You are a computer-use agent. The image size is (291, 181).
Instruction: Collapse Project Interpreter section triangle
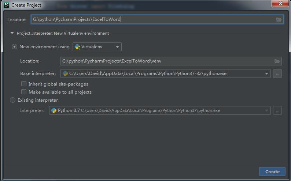click(12, 33)
